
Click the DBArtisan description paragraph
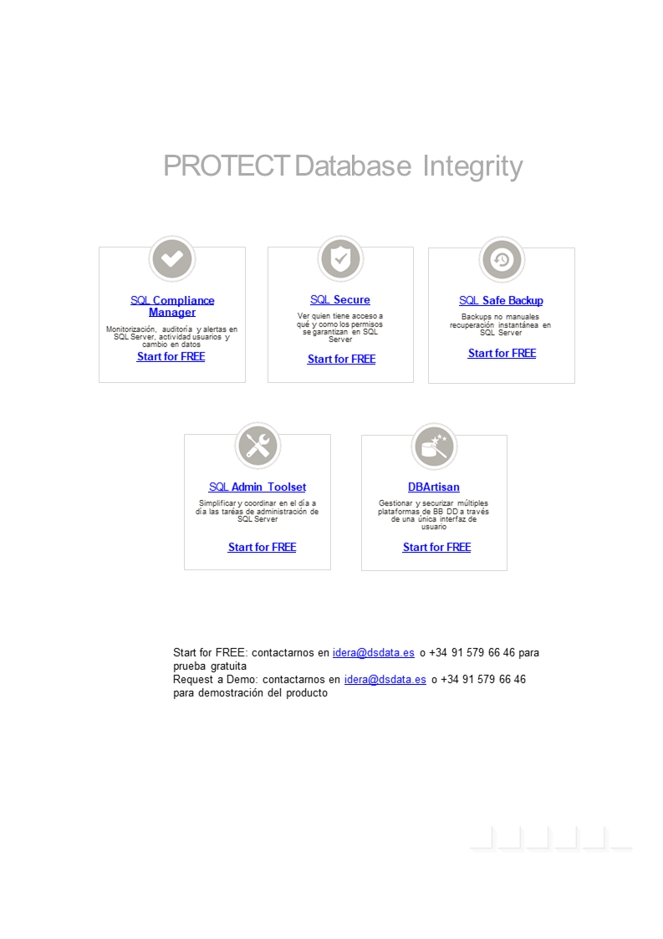pyautogui.click(x=434, y=515)
